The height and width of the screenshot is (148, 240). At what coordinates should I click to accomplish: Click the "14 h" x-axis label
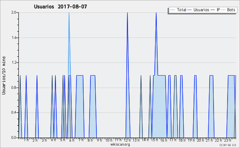[145, 140]
